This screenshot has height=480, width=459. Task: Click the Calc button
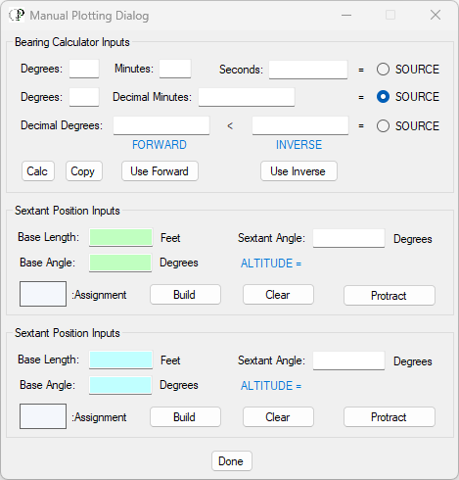click(38, 171)
